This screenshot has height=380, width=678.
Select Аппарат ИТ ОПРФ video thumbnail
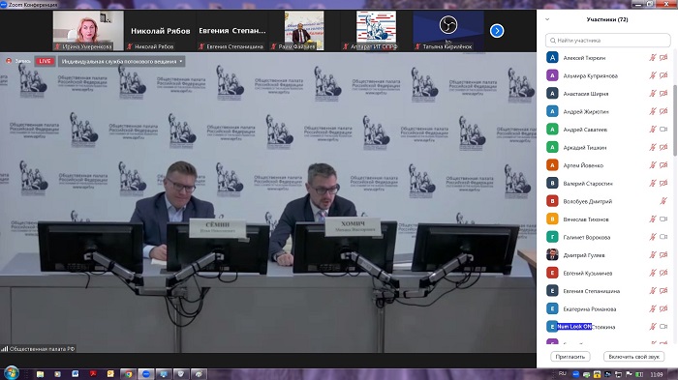[x=376, y=31]
